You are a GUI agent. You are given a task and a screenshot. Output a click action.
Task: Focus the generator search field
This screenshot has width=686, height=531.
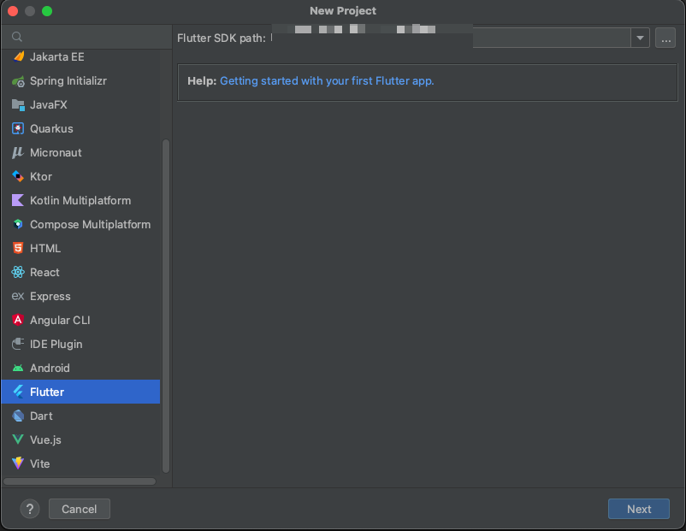click(x=86, y=37)
